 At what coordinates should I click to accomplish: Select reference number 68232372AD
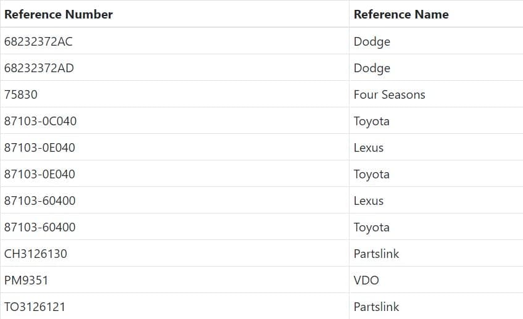(39, 68)
